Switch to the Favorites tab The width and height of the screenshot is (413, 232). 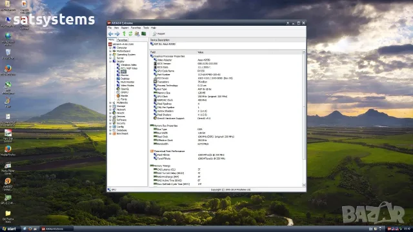coord(122,40)
